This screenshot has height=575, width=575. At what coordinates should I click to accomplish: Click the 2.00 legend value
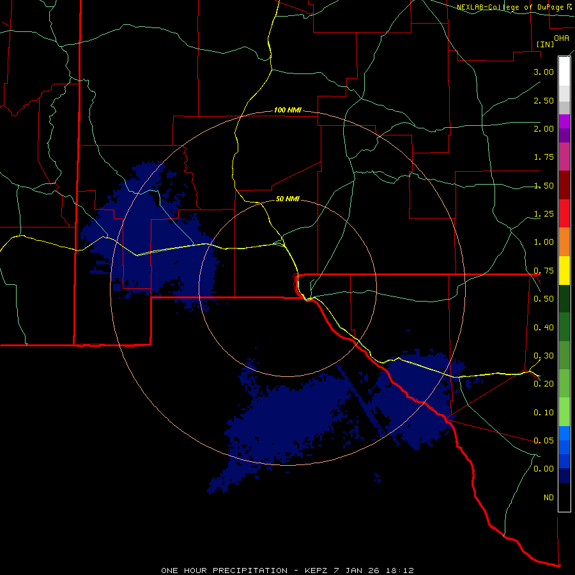coord(544,128)
